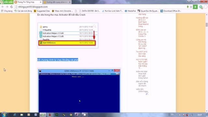Viewport: 208px width, 117px height.
Task: Go forward to the next page
Action: (x=7, y=7)
